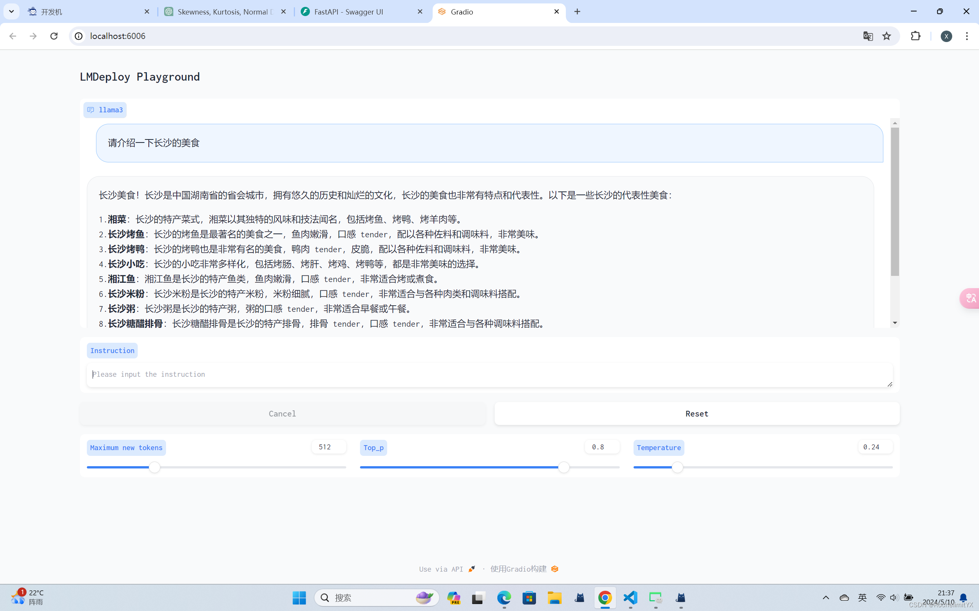979x611 pixels.
Task: Click the battery tray icon
Action: pyautogui.click(x=908, y=598)
